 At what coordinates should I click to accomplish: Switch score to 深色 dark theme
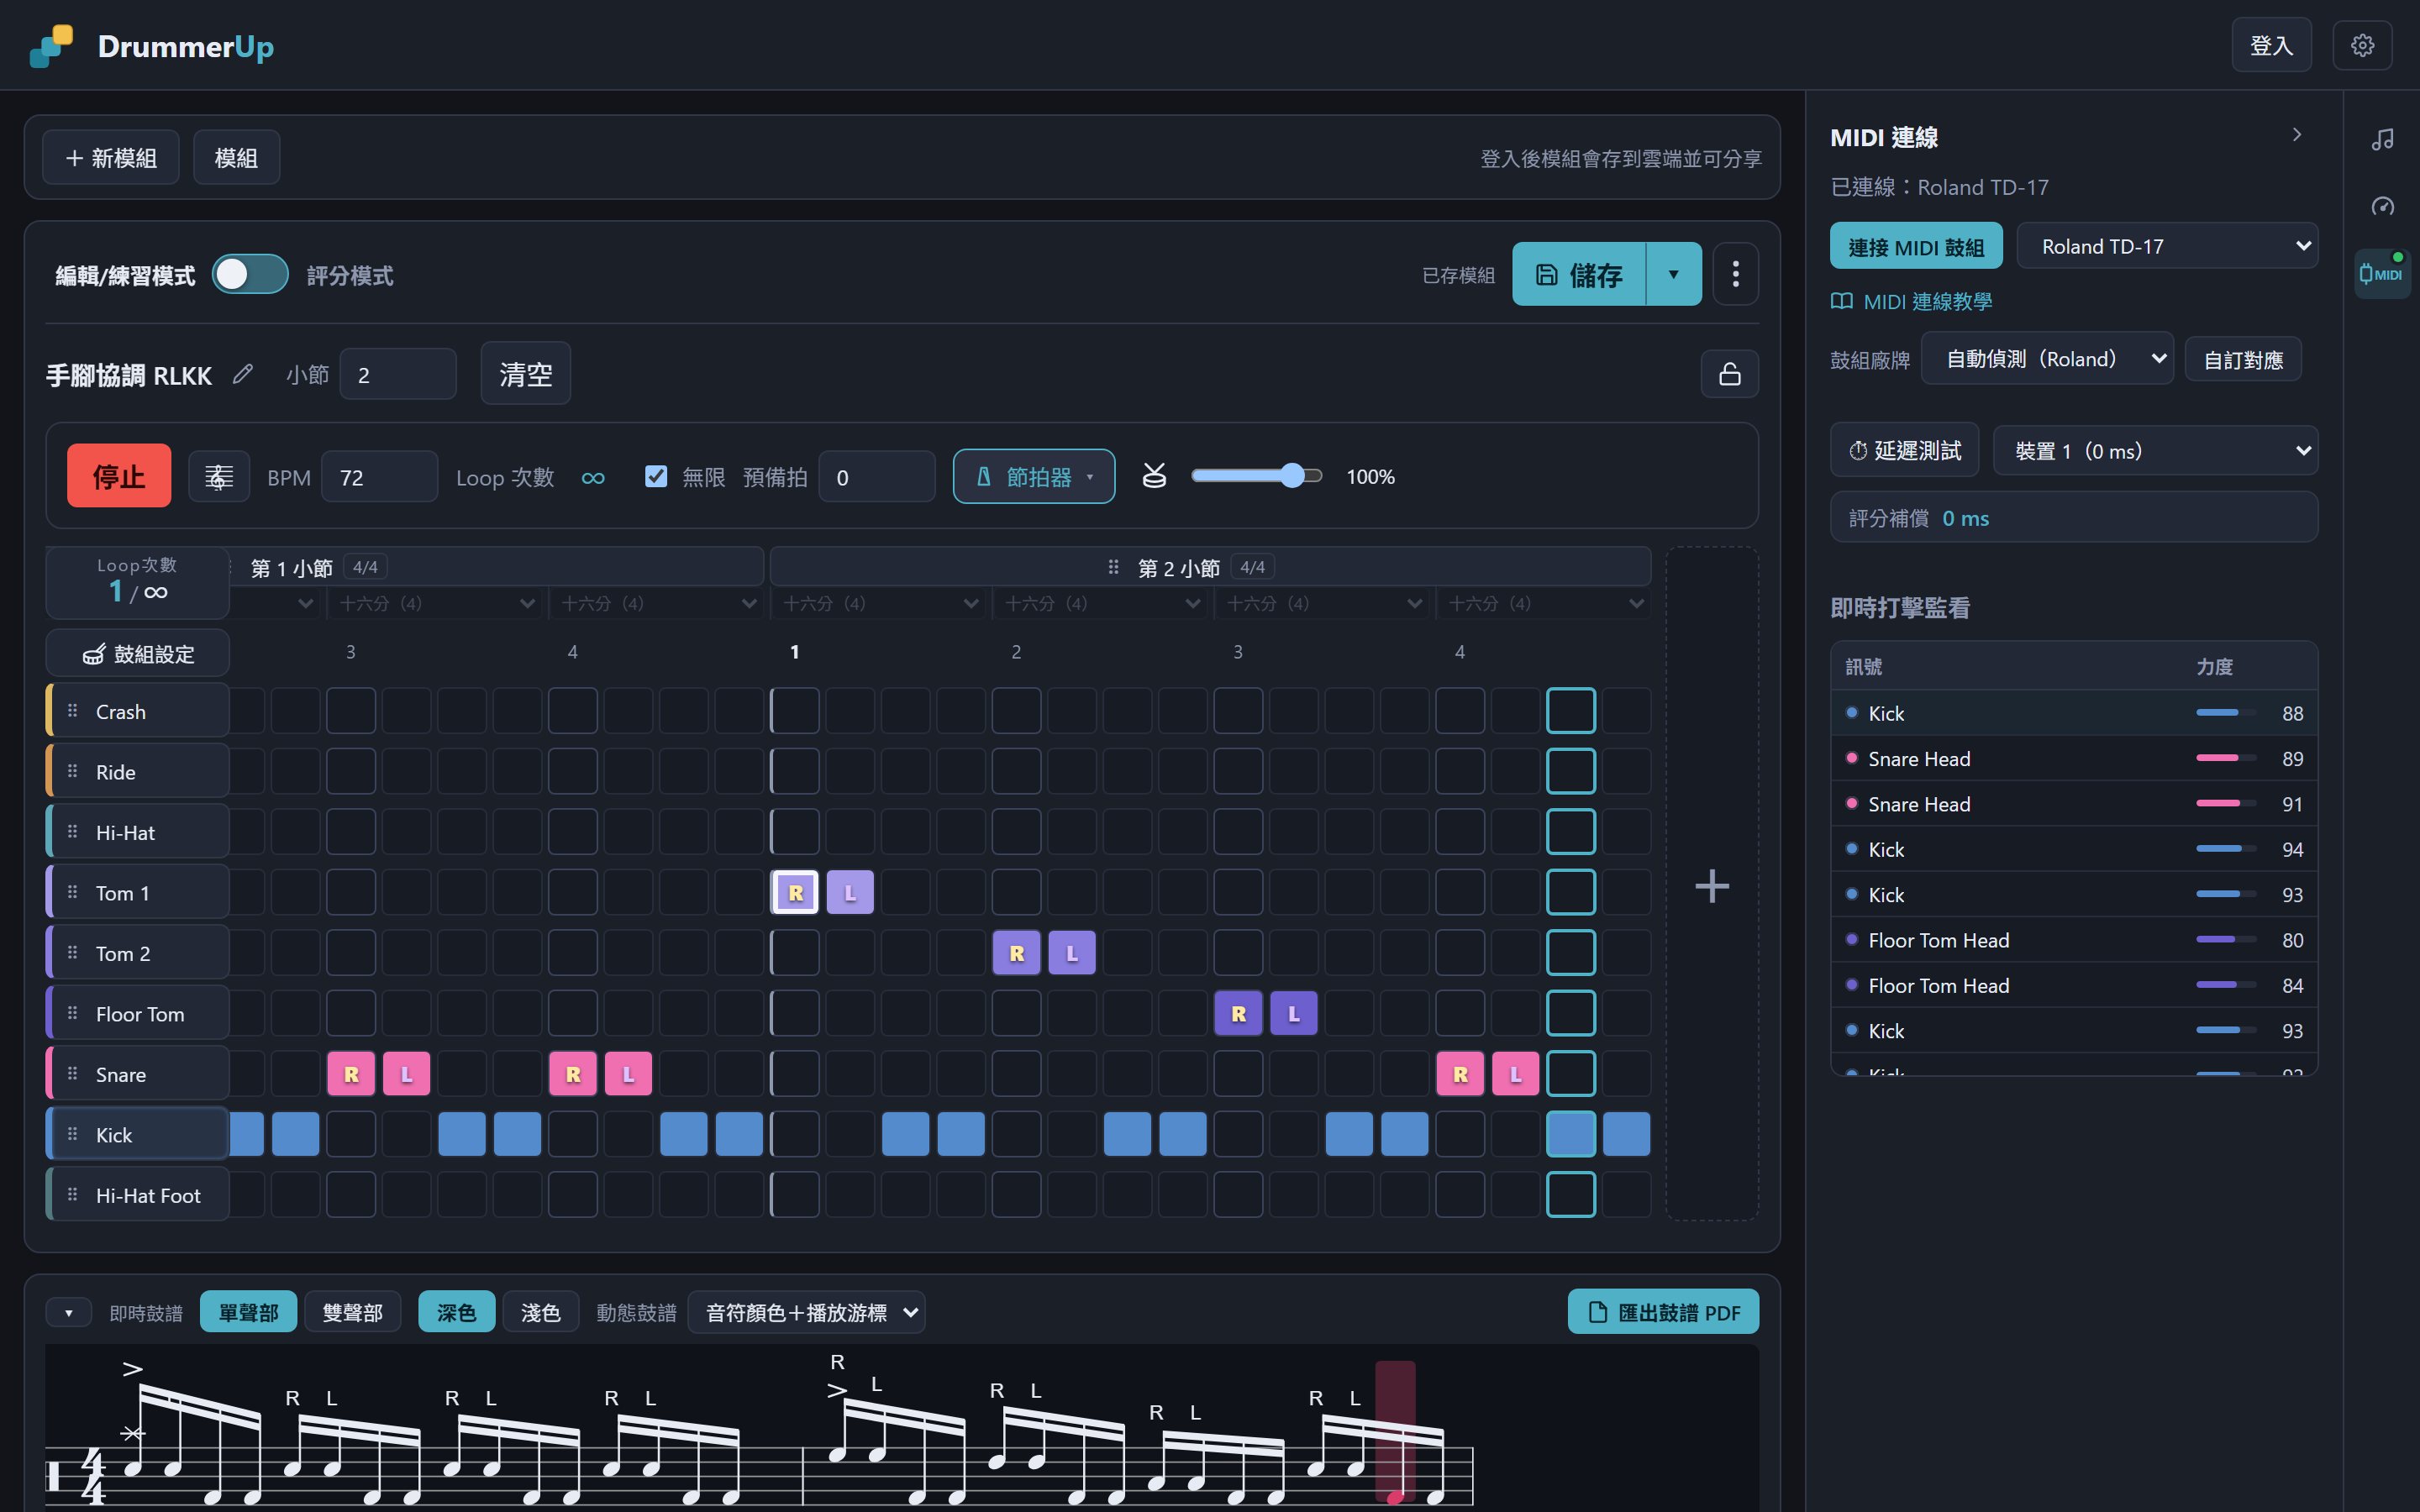pos(456,1311)
